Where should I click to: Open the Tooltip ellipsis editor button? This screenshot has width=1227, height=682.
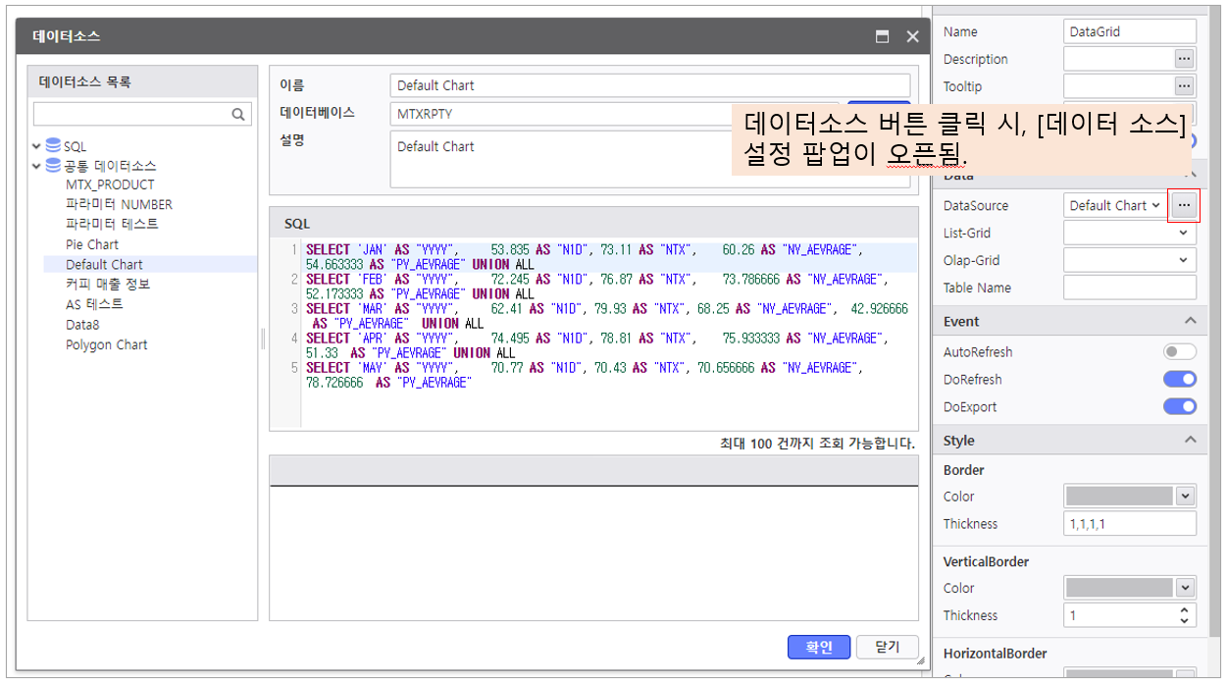point(1184,86)
